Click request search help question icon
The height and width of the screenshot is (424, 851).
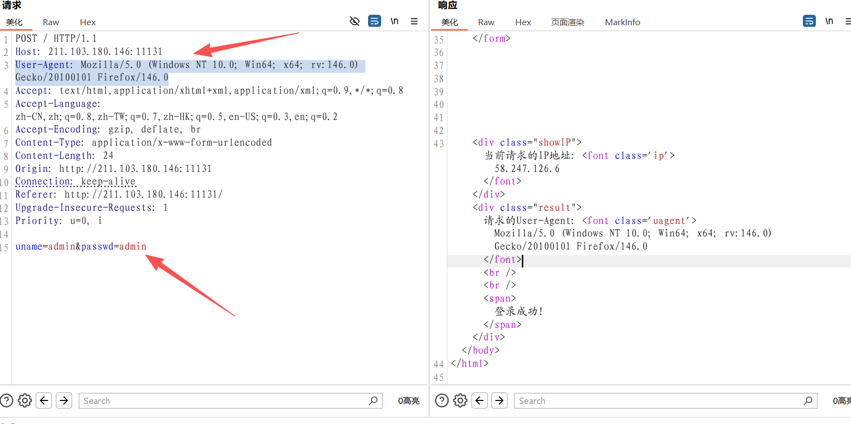pyautogui.click(x=7, y=400)
